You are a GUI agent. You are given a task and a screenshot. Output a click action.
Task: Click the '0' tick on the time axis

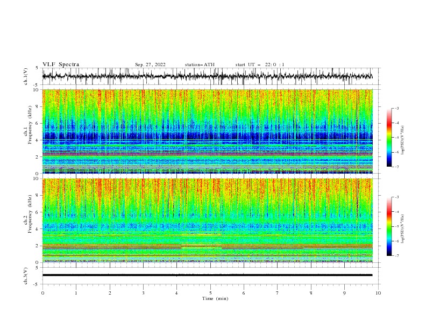point(42,293)
